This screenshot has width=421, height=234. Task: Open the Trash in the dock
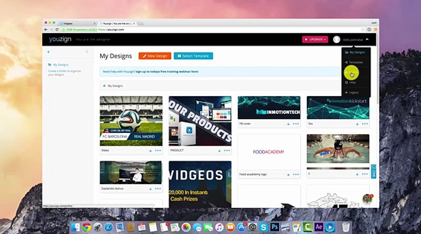click(x=346, y=227)
